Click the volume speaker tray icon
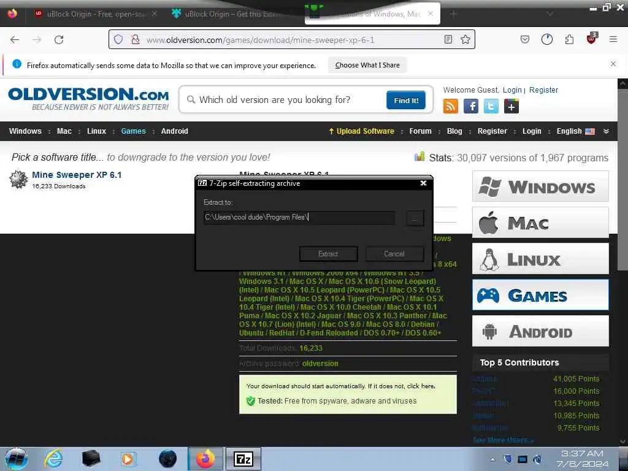 tap(537, 459)
